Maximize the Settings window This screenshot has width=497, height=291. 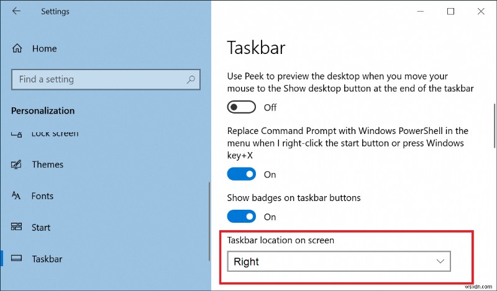coord(450,11)
